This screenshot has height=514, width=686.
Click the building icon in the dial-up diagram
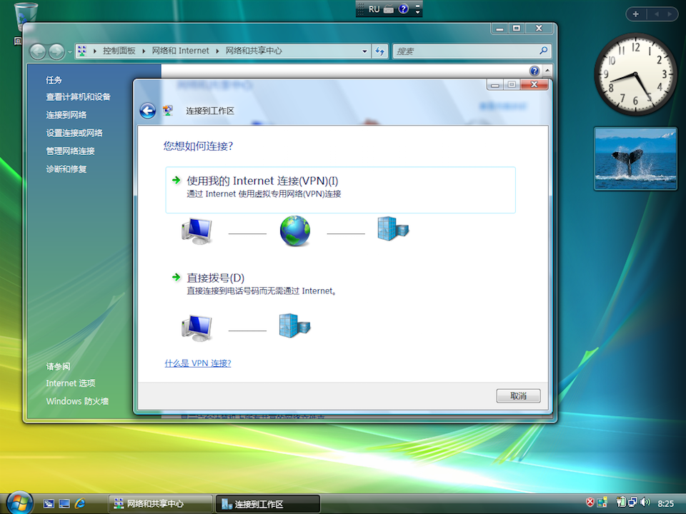tap(294, 326)
